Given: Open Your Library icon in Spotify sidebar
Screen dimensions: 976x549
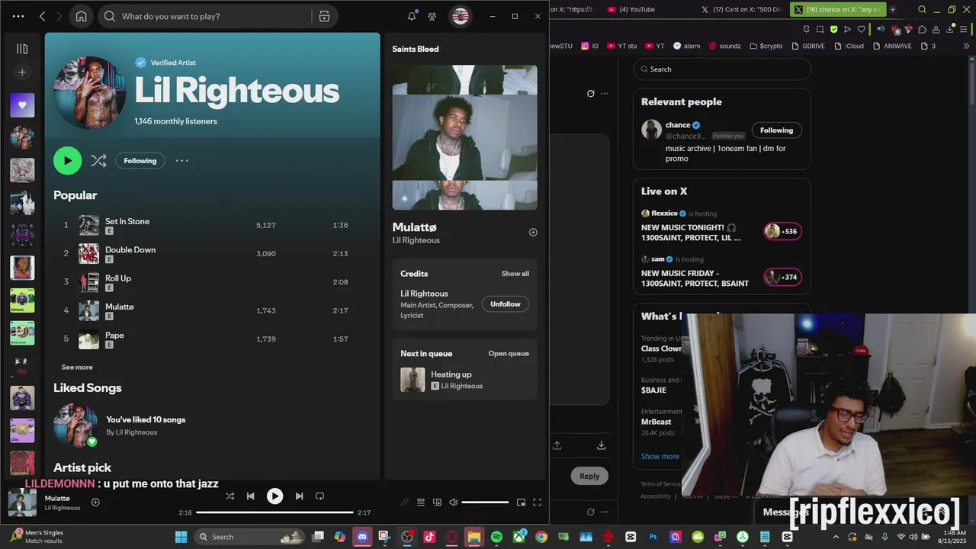Looking at the screenshot, I should (22, 49).
